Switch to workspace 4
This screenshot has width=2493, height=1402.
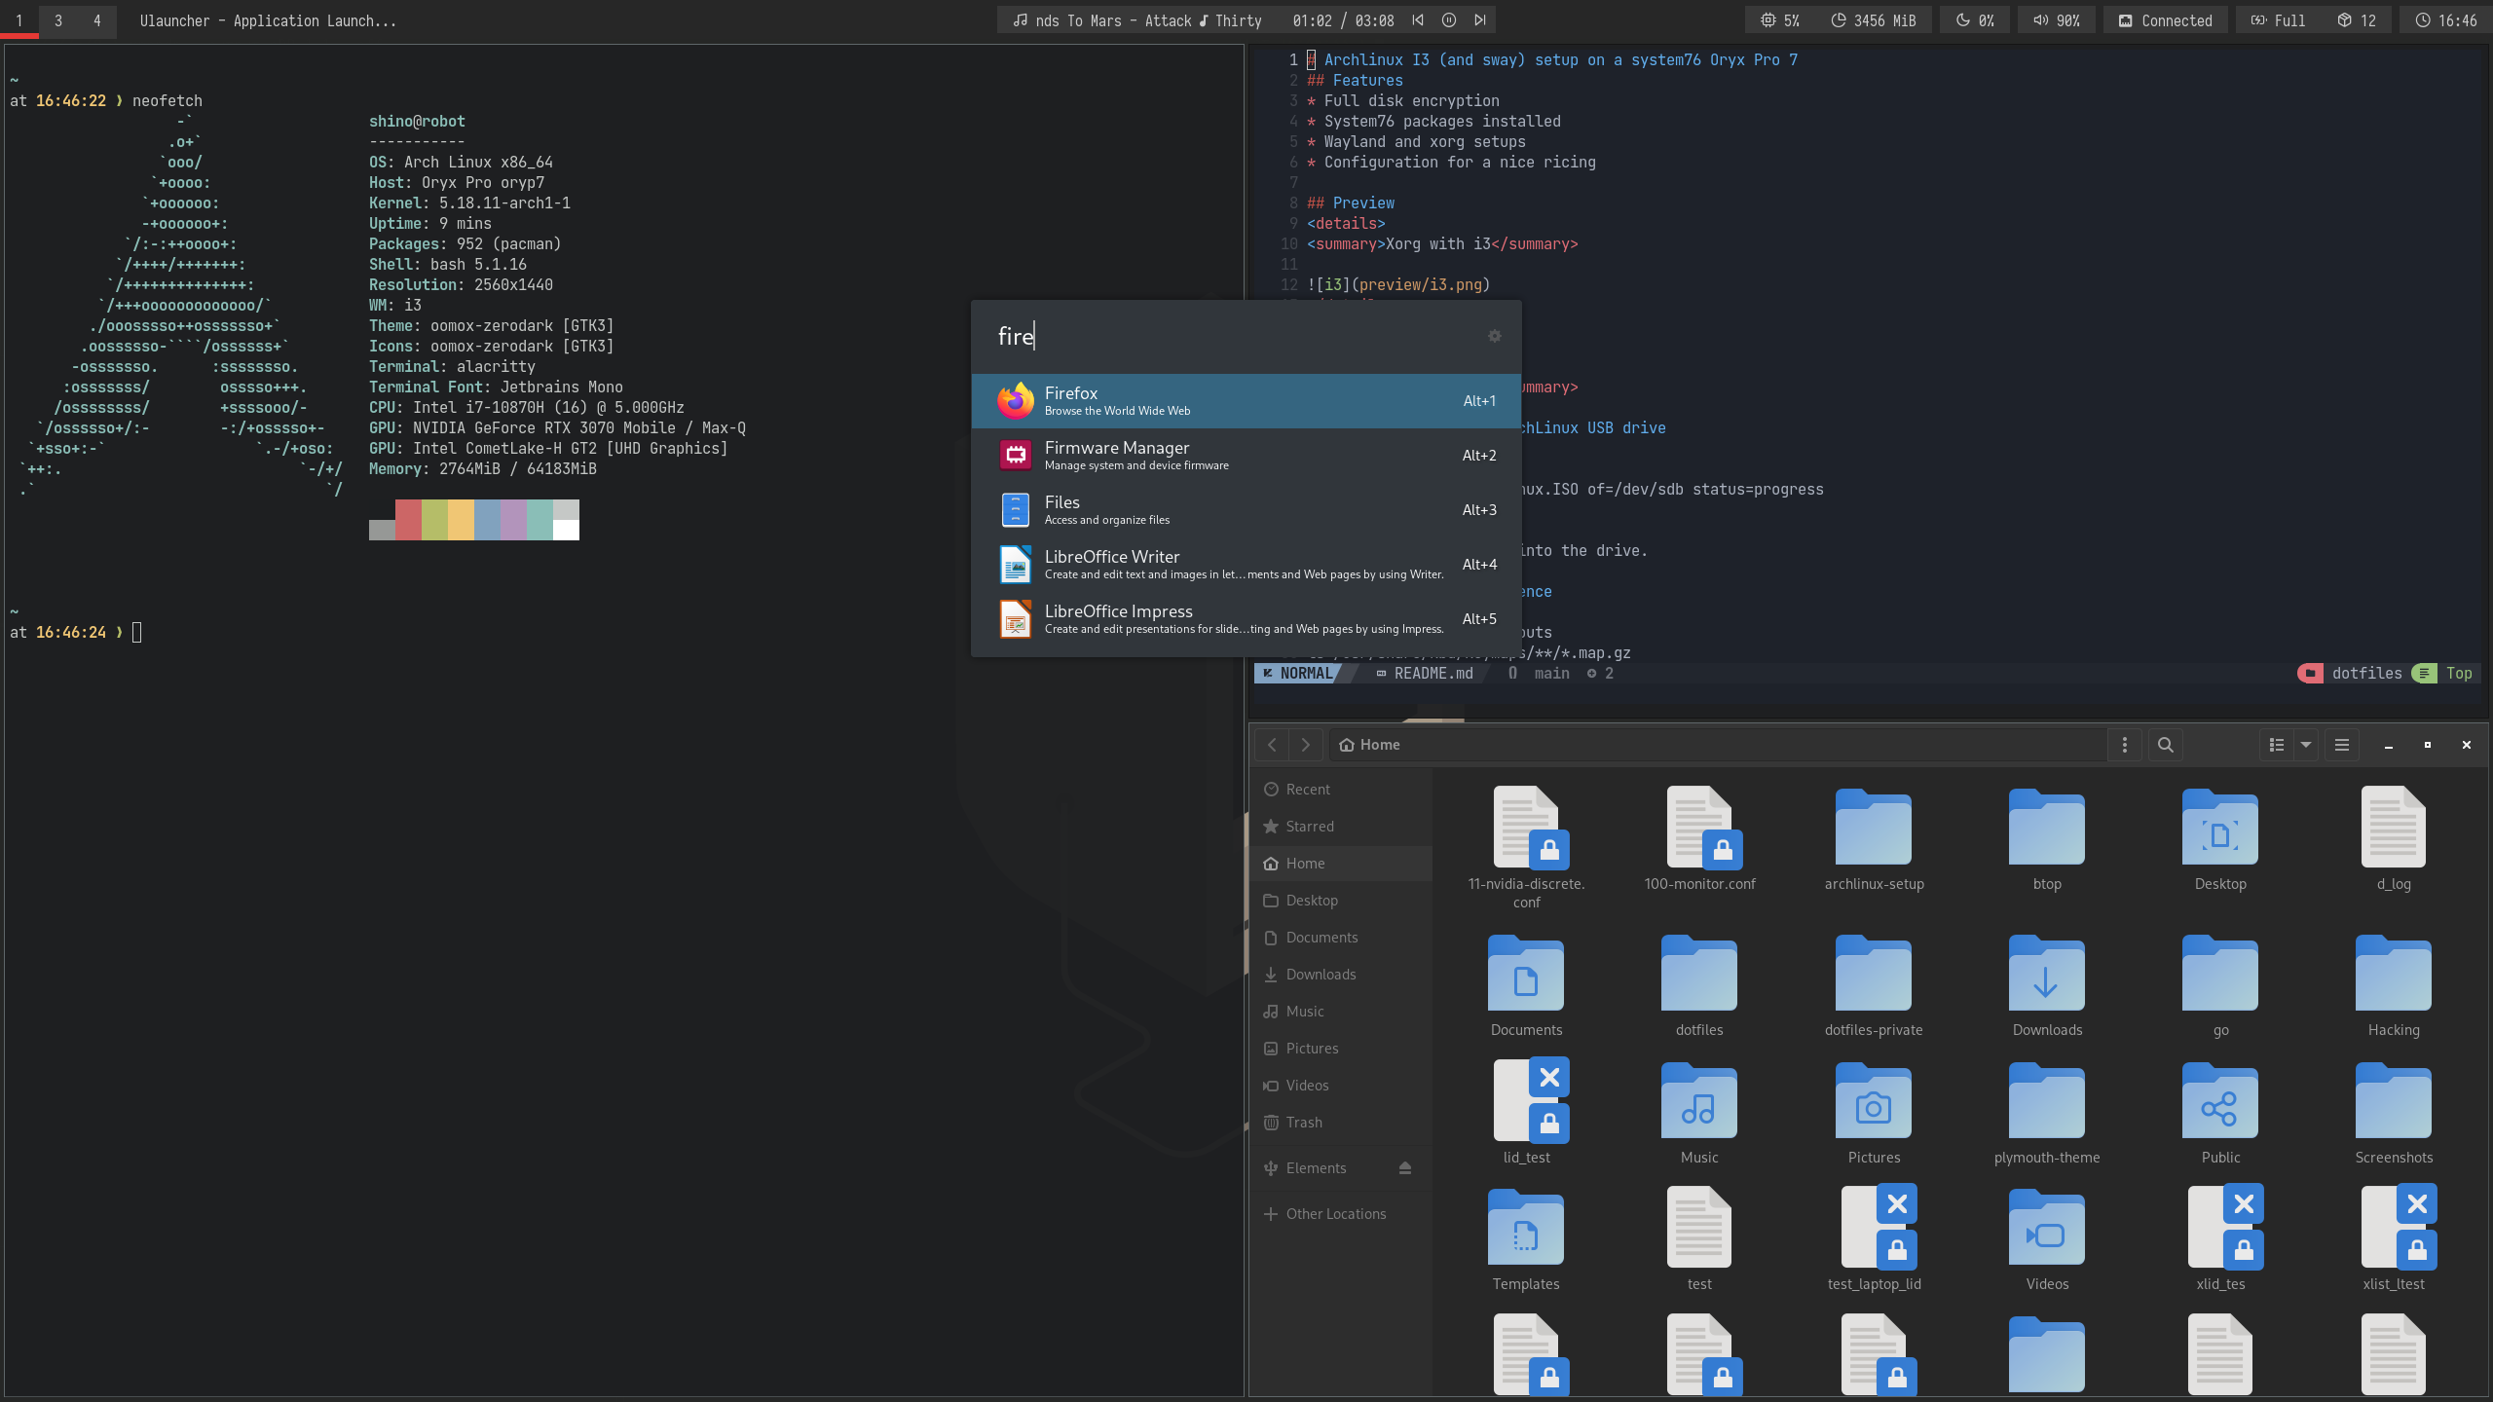[x=96, y=20]
